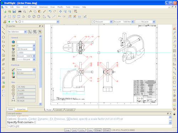Toggle layer 0 freeze icon
Image resolution: width=178 pixels, height=133 pixels.
coord(12,22)
